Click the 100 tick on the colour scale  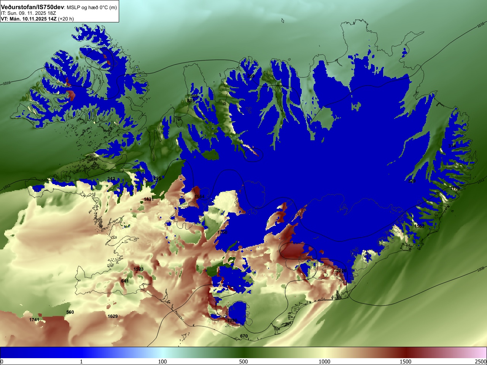click(162, 362)
